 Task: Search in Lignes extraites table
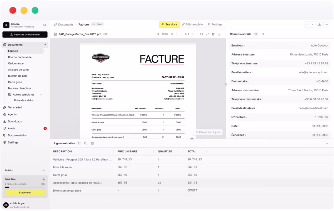(85, 143)
